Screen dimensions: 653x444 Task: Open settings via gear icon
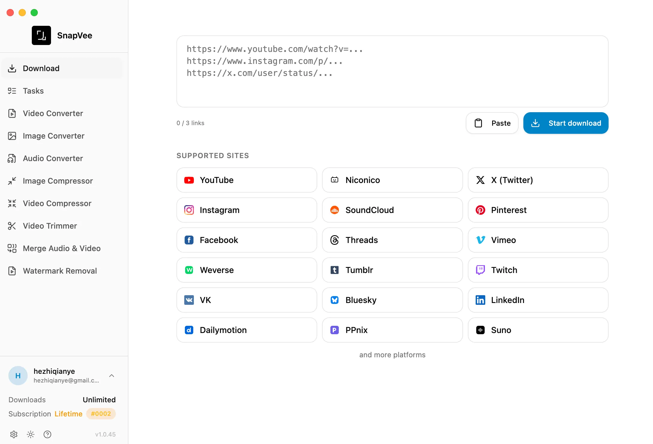tap(14, 434)
